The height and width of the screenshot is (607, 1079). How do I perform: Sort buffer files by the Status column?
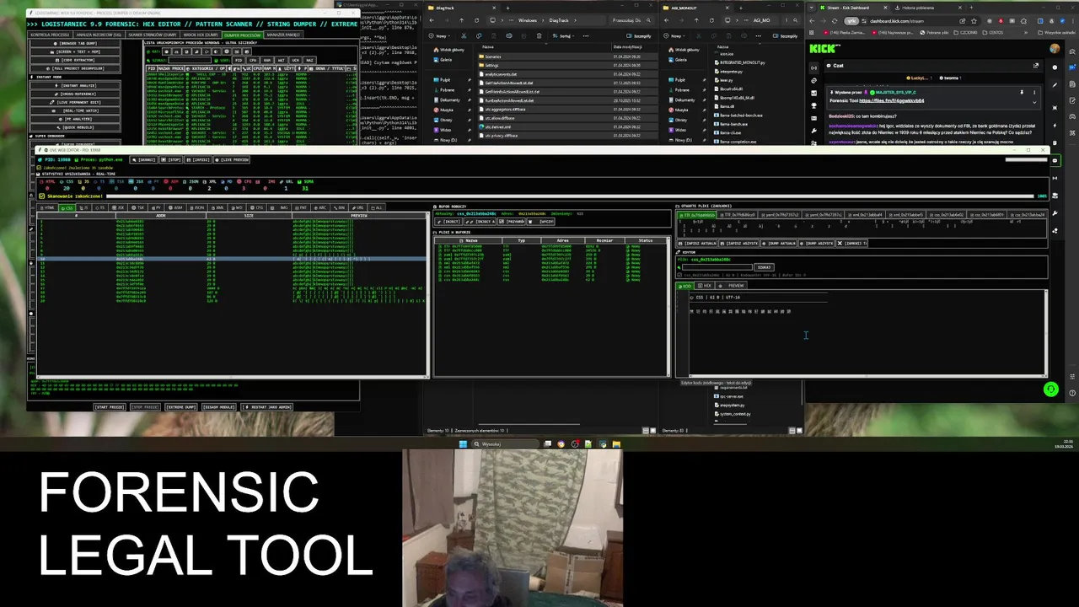coord(645,240)
